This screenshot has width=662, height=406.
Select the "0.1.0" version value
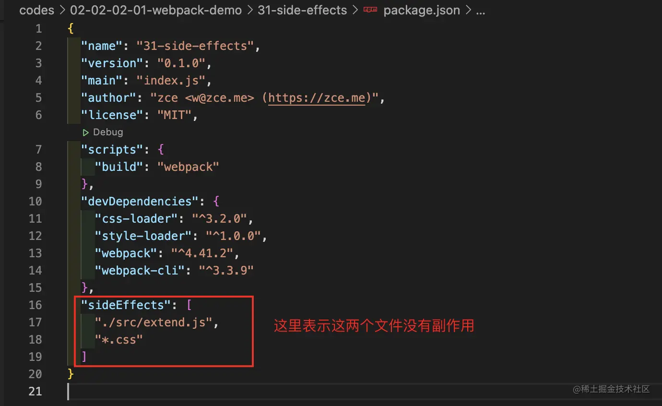(x=181, y=63)
